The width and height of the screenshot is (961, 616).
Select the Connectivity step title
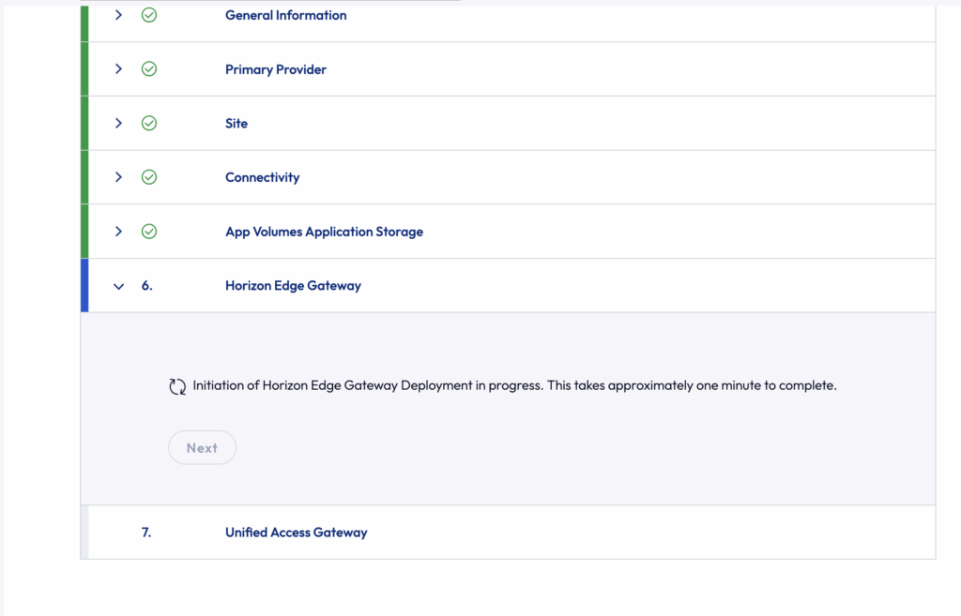click(x=262, y=177)
